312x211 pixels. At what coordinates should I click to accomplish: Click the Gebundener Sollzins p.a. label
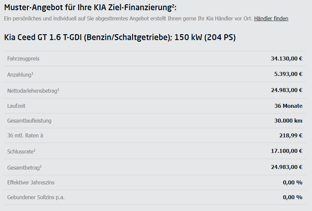[36, 198]
